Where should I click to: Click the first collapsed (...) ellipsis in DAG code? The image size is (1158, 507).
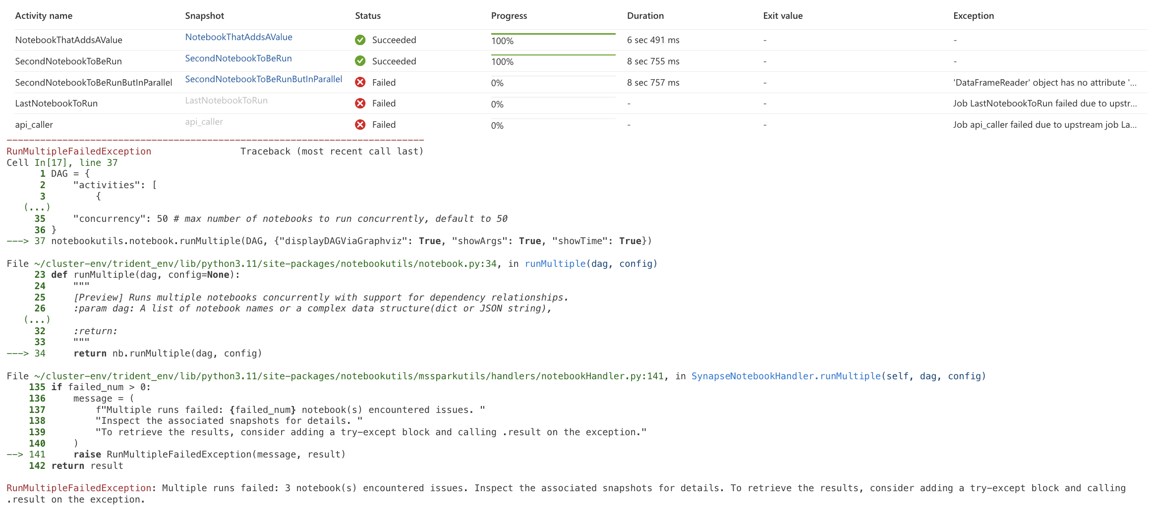[x=37, y=207]
